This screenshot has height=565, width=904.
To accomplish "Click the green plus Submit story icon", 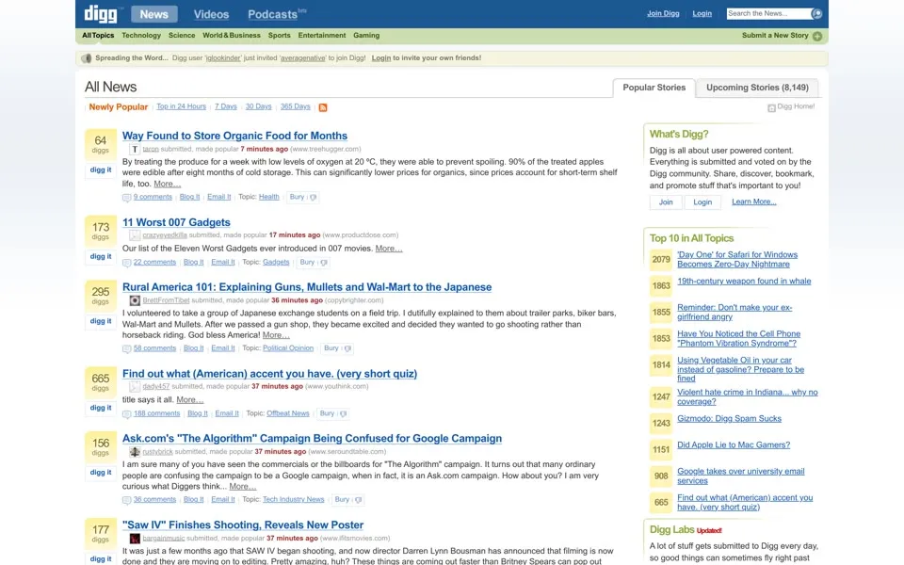I will point(817,36).
